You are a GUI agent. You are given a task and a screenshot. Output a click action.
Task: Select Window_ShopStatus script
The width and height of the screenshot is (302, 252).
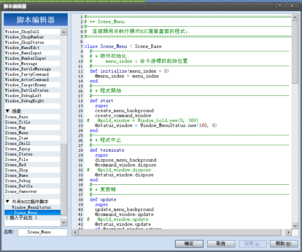tap(32, 42)
